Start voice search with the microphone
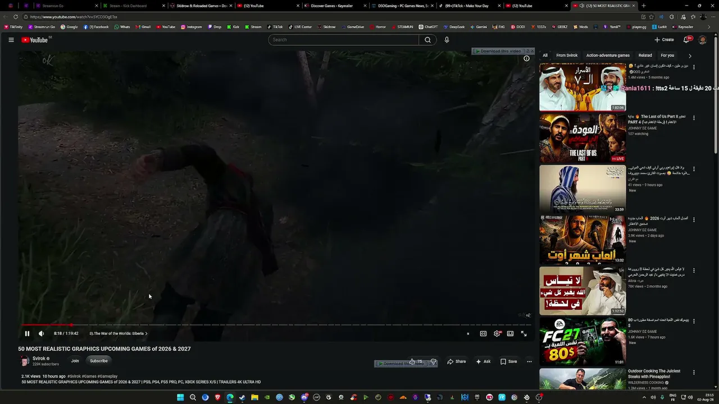Image resolution: width=719 pixels, height=404 pixels. click(x=447, y=40)
